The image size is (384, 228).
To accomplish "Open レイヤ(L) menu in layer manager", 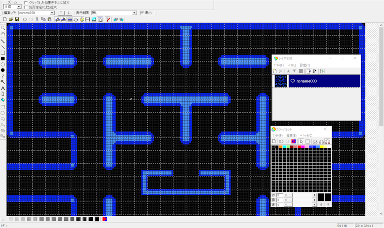I will 291,65.
